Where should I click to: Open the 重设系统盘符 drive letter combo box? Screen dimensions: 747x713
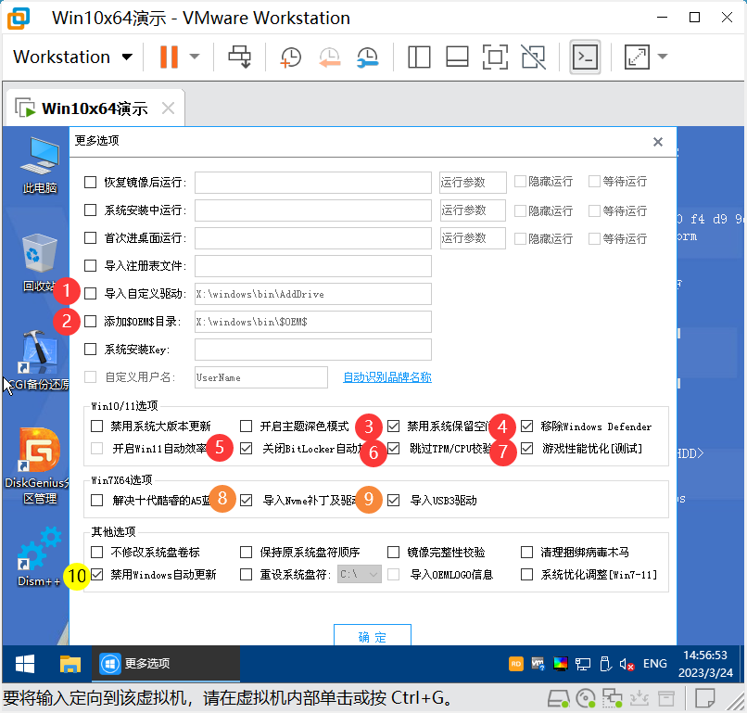tap(360, 575)
